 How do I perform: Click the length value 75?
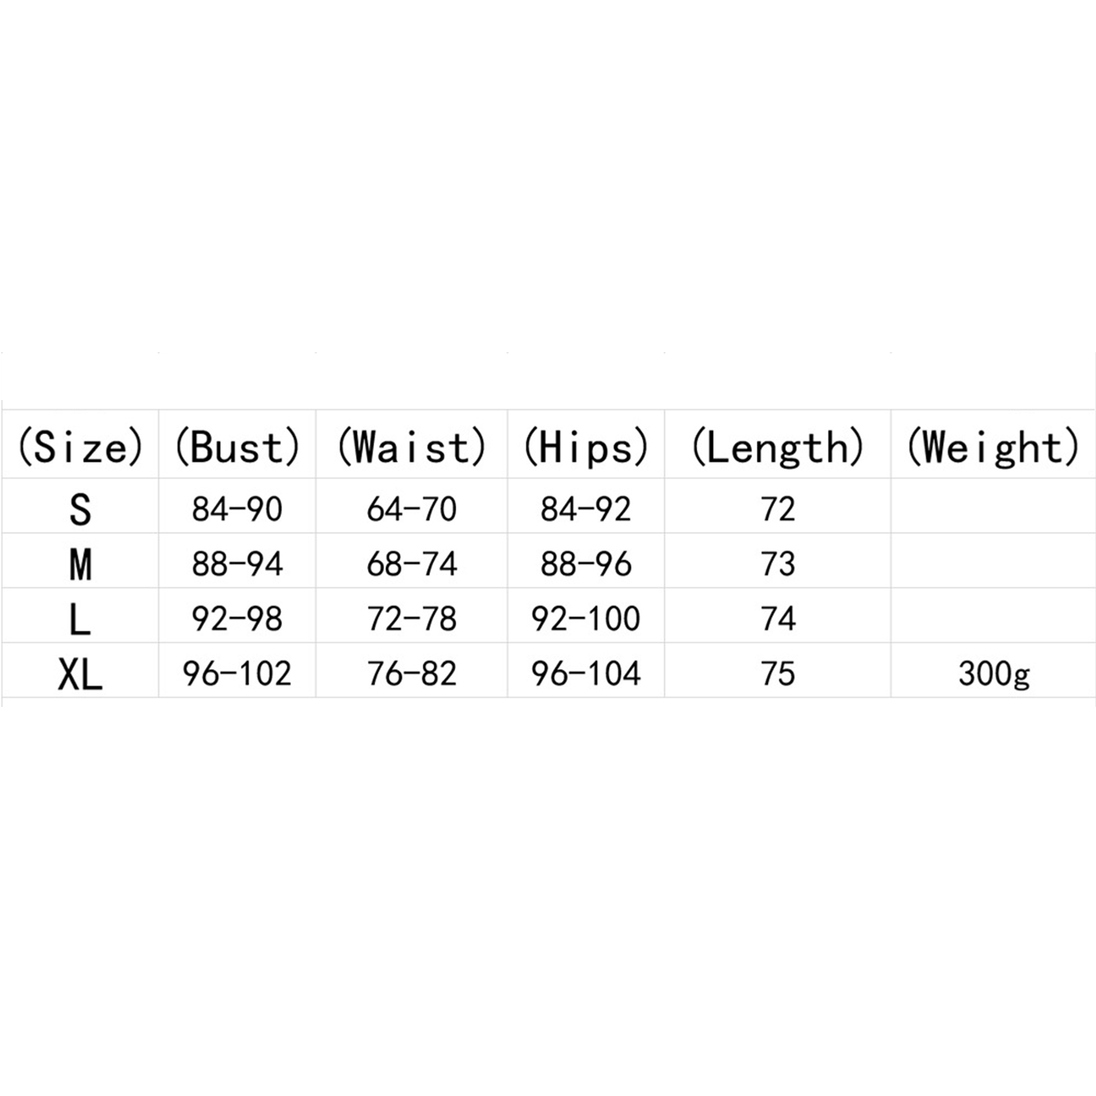coord(777,673)
